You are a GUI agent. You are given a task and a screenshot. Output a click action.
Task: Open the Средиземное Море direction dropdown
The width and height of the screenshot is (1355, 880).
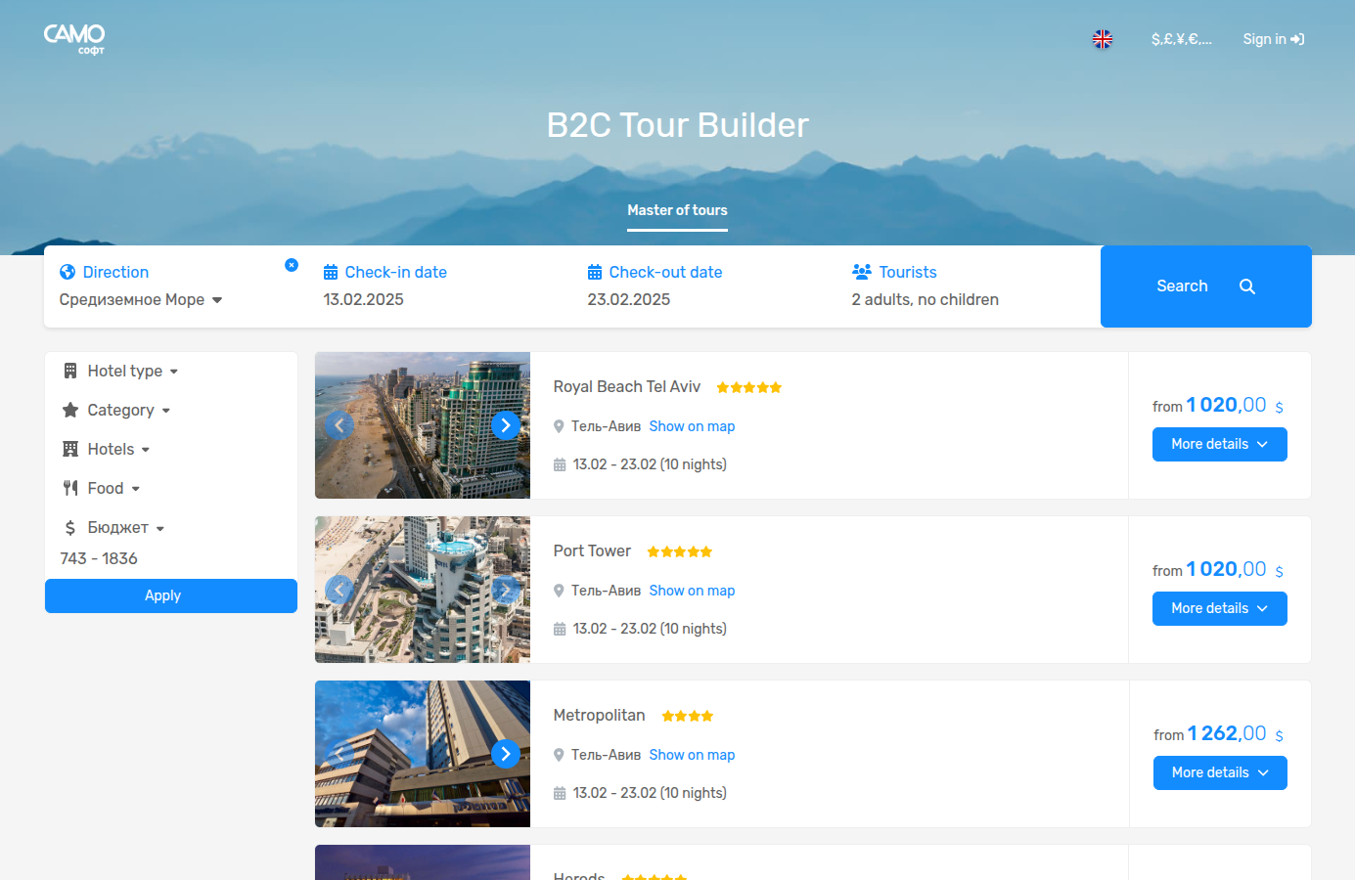click(141, 299)
